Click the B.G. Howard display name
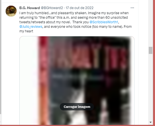This screenshot has height=126, width=155. click(30, 8)
